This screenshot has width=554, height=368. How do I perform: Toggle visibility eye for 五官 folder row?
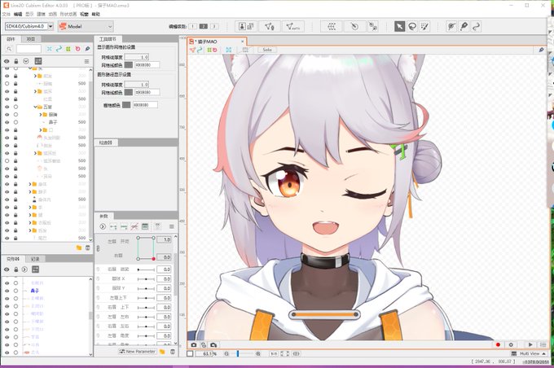[7, 107]
